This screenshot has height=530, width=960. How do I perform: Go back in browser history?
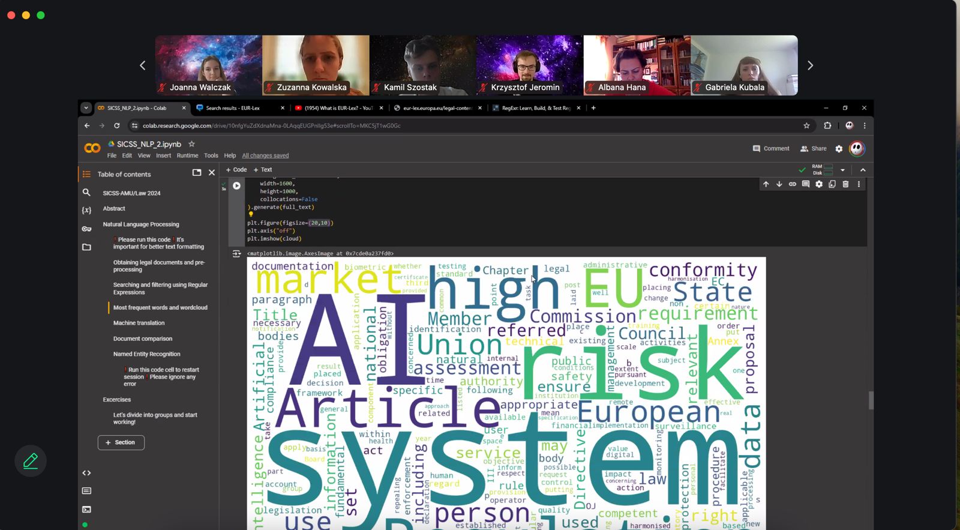coord(87,125)
